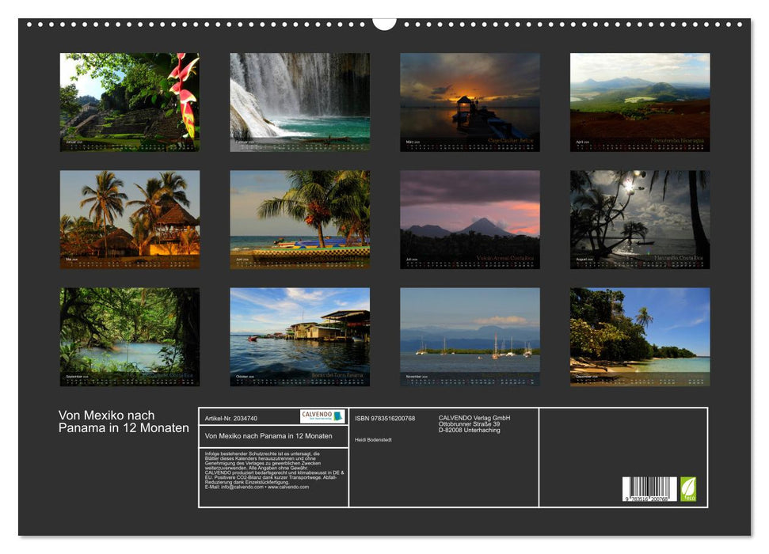Open the July Volcán Arenal thumbnail

(470, 219)
